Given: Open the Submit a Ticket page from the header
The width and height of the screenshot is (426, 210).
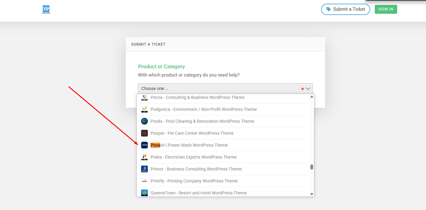Looking at the screenshot, I should coord(346,9).
